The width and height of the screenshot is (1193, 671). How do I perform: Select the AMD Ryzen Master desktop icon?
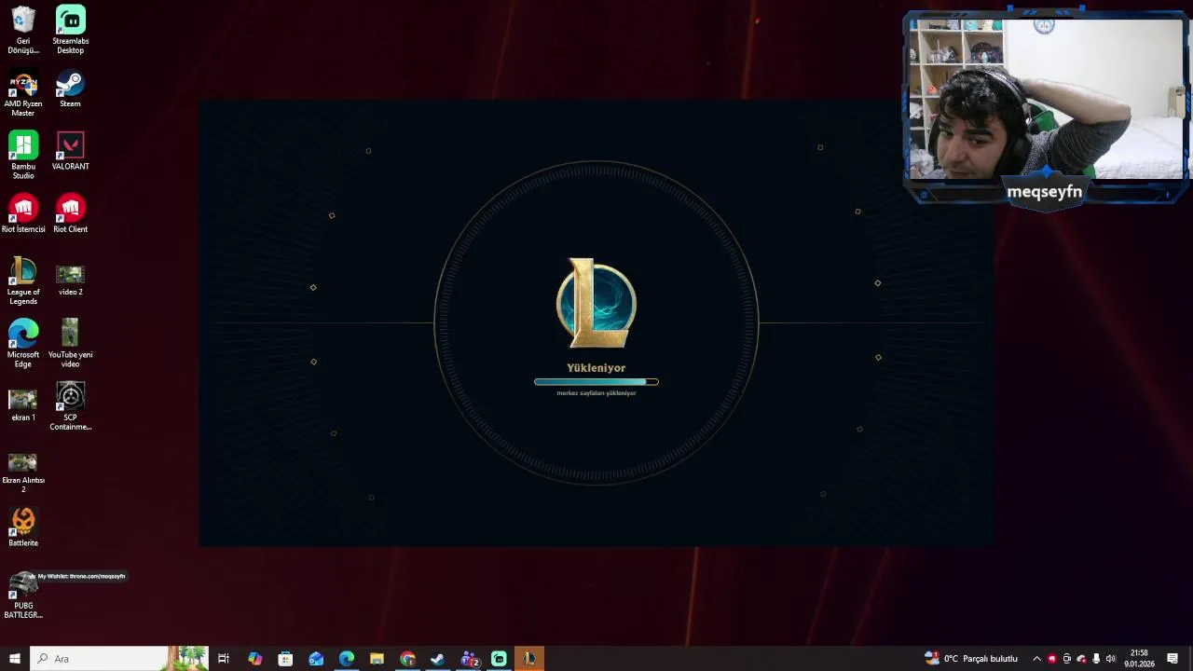pos(23,94)
